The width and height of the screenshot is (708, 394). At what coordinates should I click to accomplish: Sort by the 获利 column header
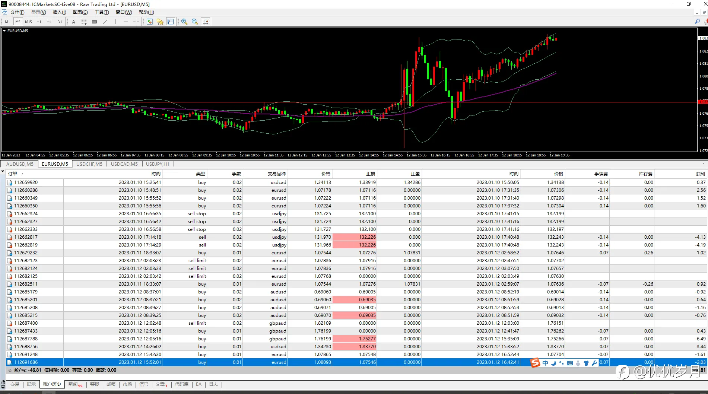coord(680,174)
